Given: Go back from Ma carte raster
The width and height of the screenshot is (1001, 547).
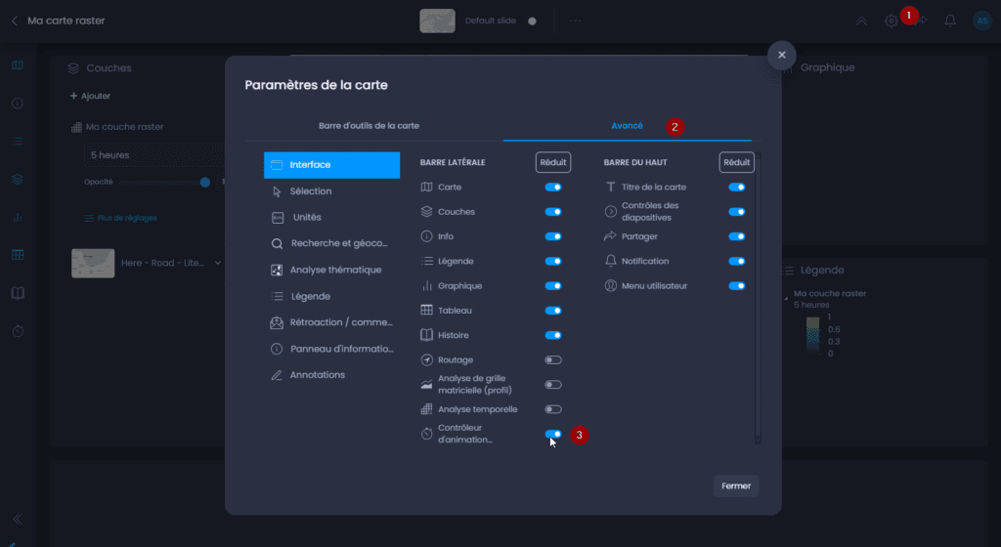Looking at the screenshot, I should 15,21.
